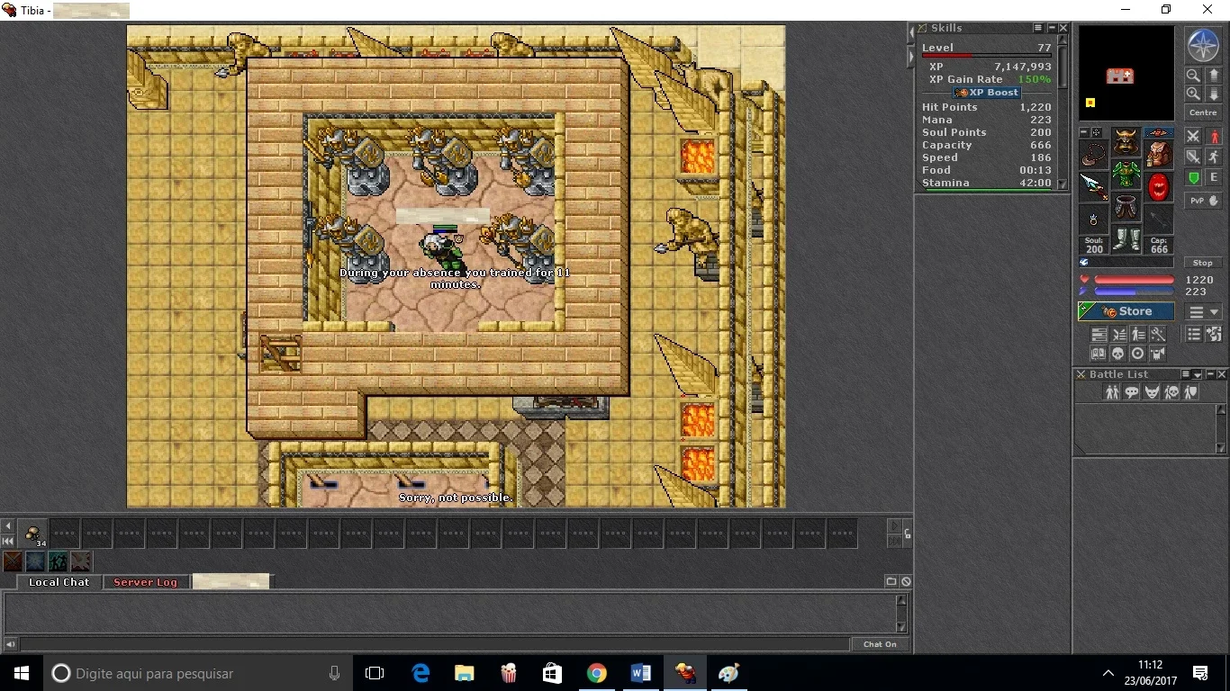Select the steel boots slot
Screen dimensions: 1230x691
click(x=1126, y=238)
